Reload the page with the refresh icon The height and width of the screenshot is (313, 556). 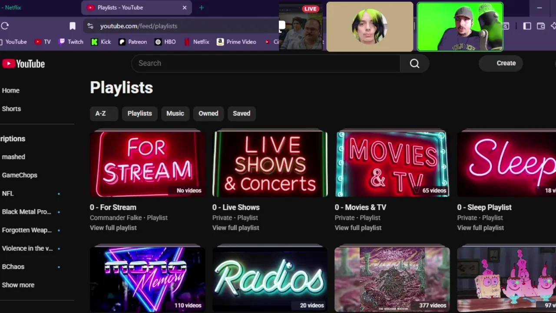[5, 26]
